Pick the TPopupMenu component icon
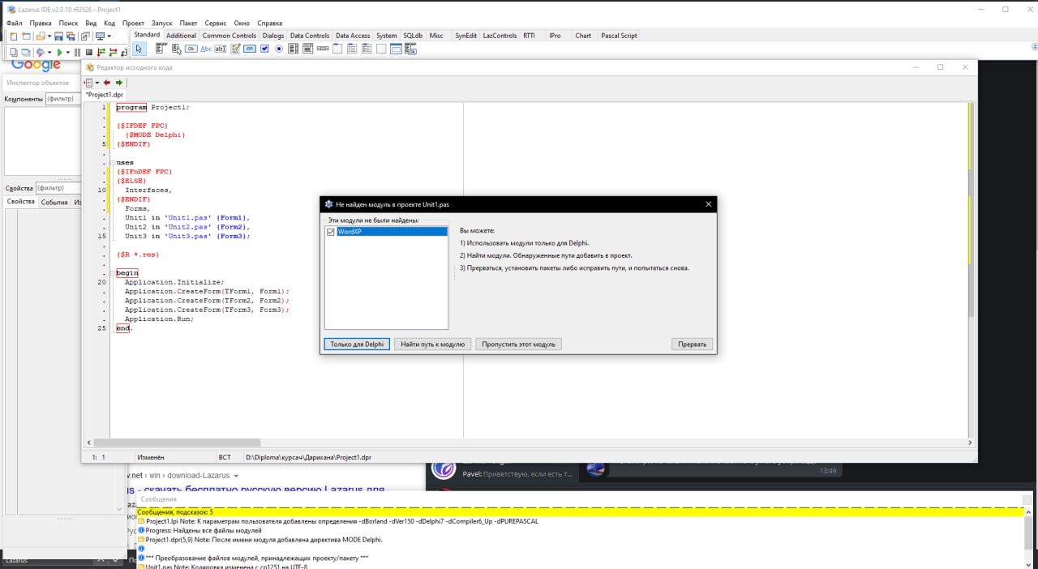This screenshot has width=1038, height=569. pos(176,49)
